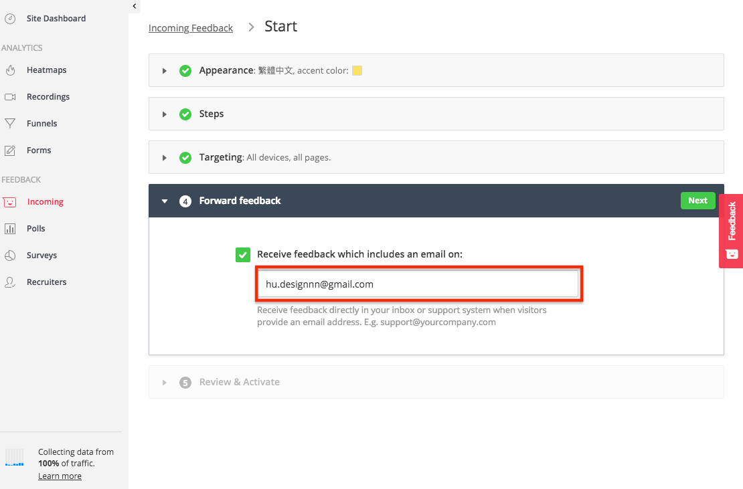743x489 pixels.
Task: Click the Site Dashboard gauge icon
Action: 10,19
